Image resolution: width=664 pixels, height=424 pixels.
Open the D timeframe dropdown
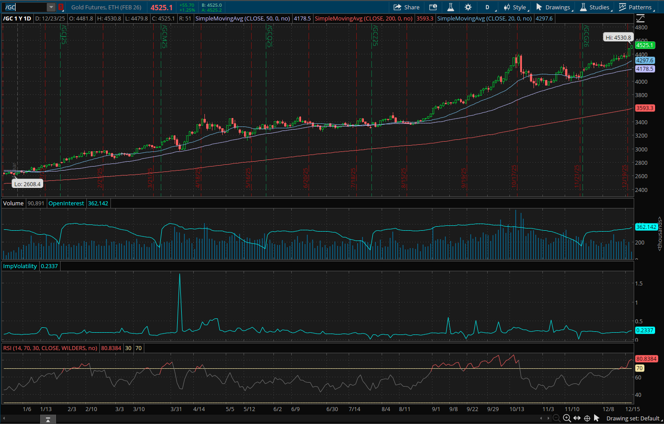[x=487, y=7]
